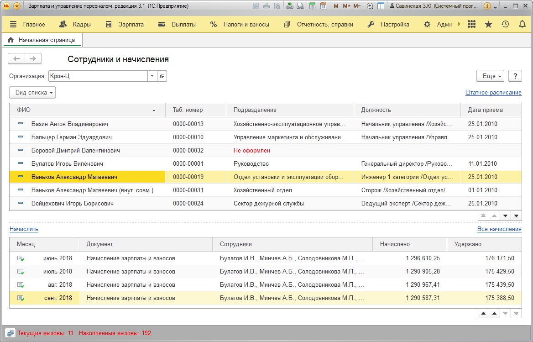Open the Кадры menu section
This screenshot has width=533, height=342.
click(x=75, y=25)
